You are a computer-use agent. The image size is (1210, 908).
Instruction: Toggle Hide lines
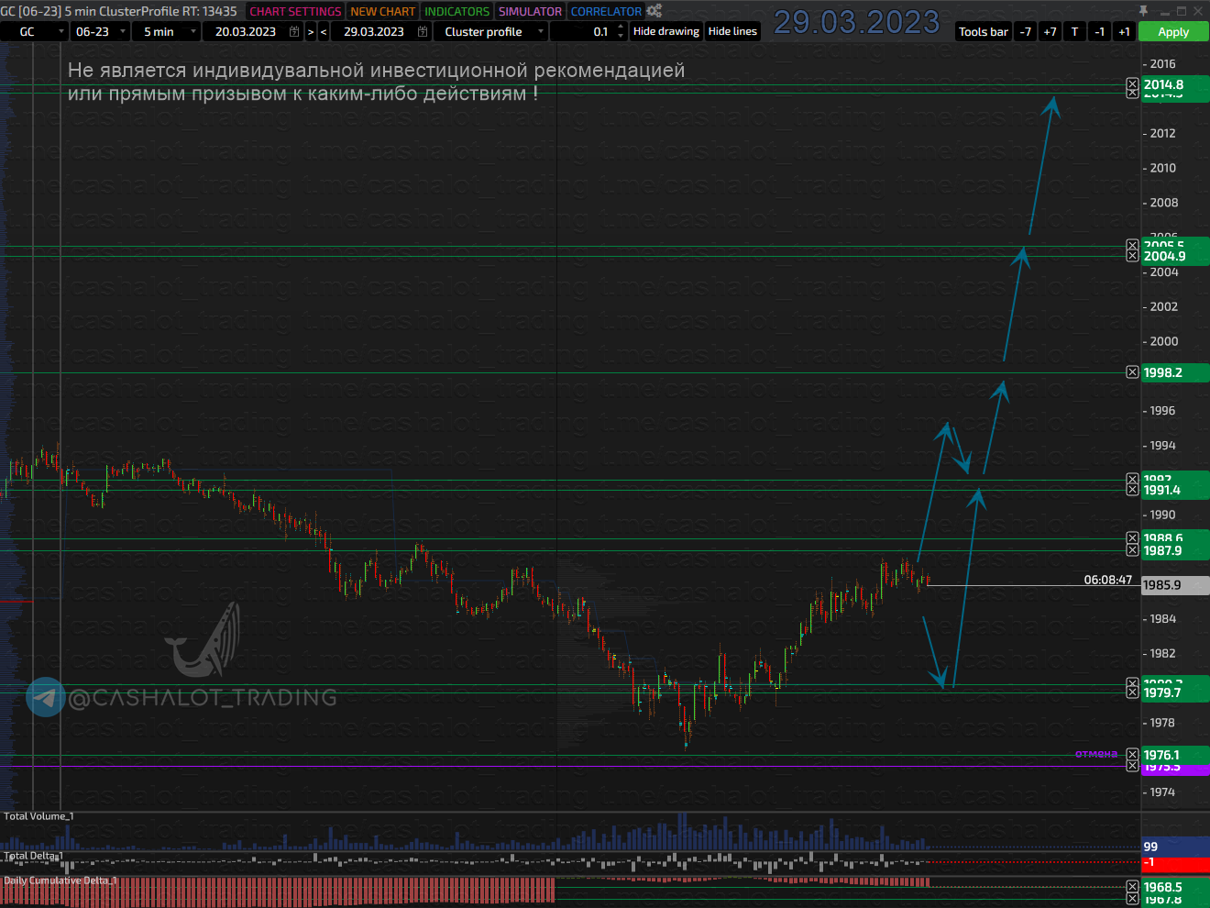(x=732, y=31)
